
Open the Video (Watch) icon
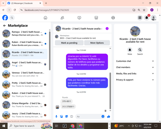click(79, 18)
